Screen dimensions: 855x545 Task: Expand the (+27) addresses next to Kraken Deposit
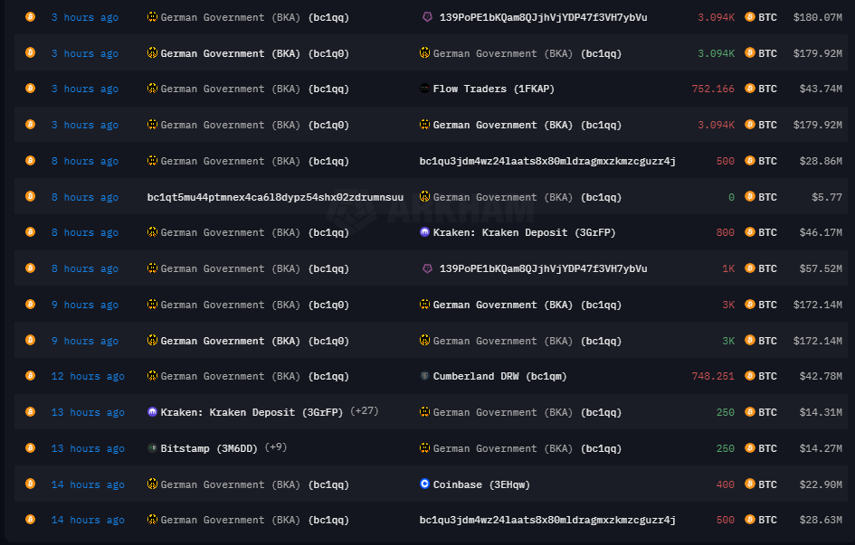coord(364,412)
